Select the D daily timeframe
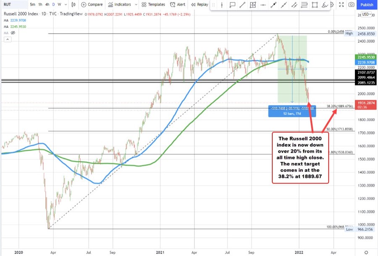378x256 pixels. click(x=53, y=5)
